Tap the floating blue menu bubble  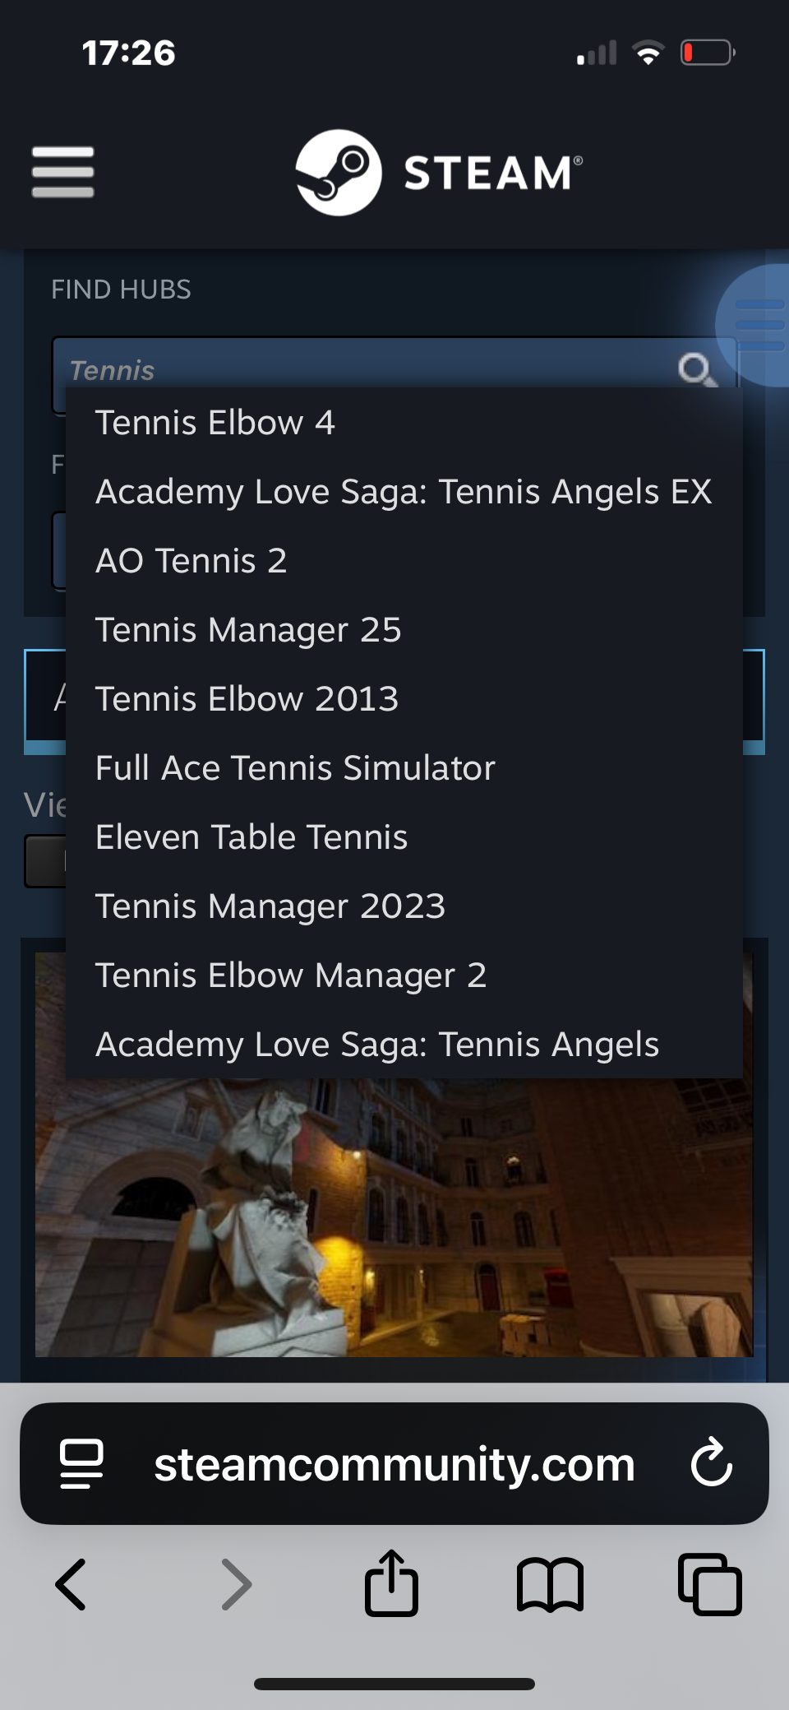tap(754, 326)
